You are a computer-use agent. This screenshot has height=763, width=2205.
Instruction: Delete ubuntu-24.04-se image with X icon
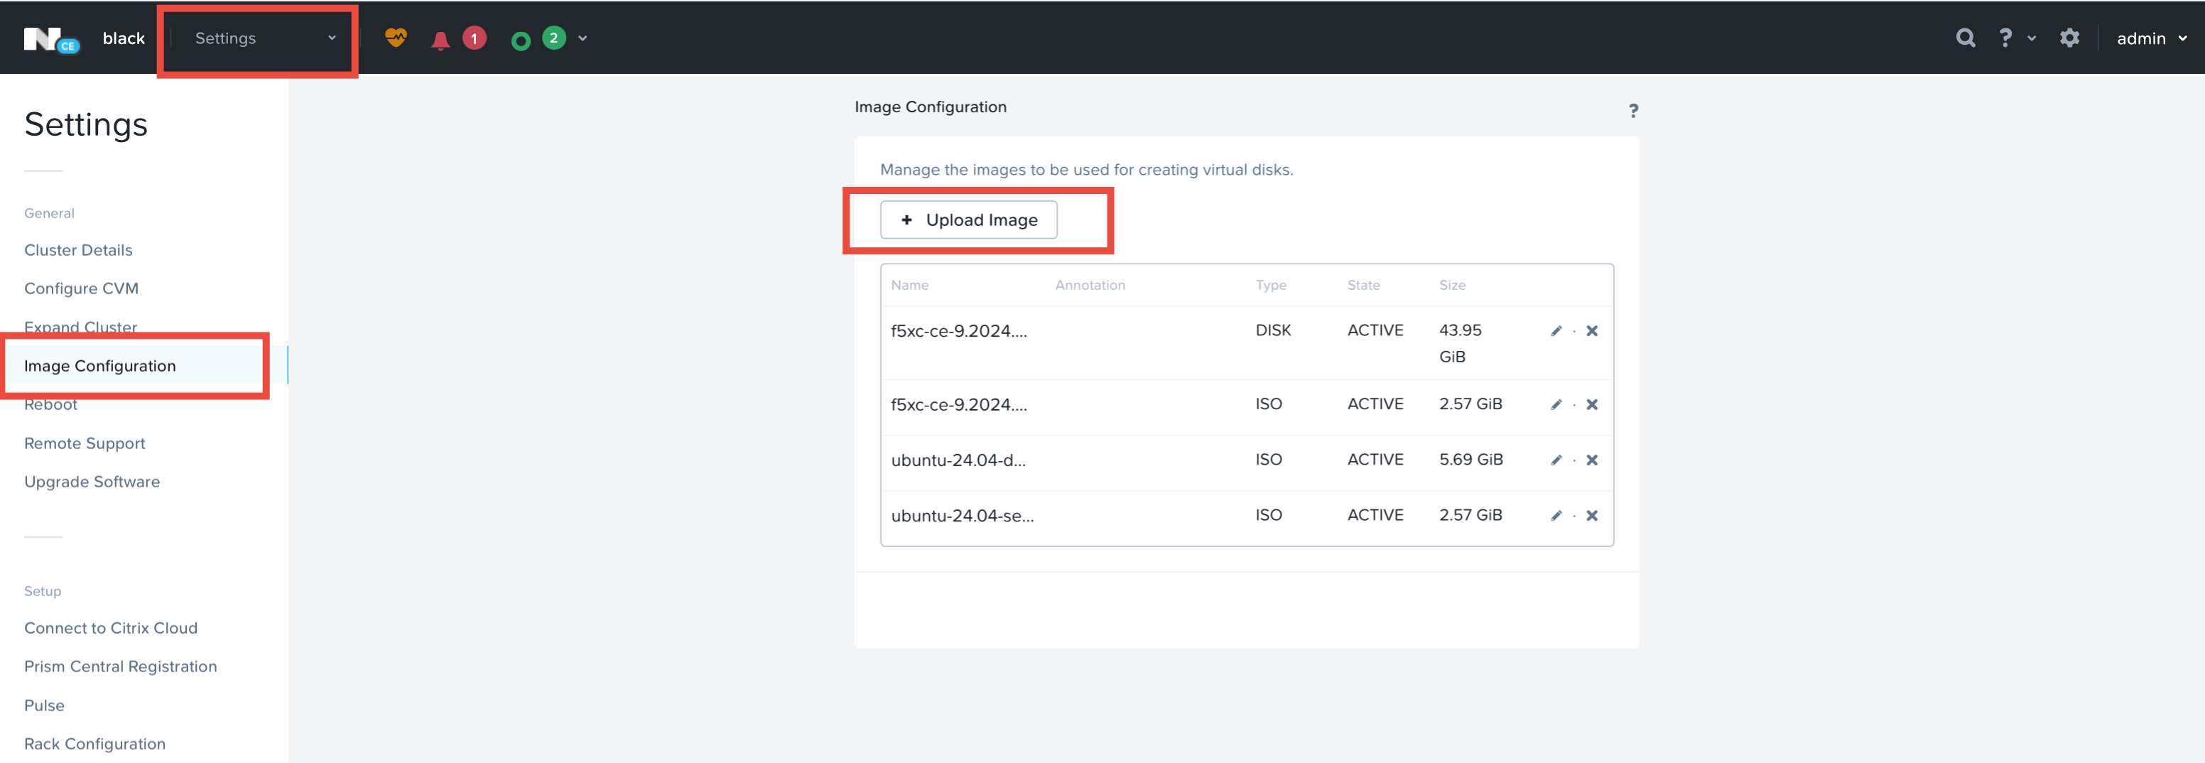1592,514
